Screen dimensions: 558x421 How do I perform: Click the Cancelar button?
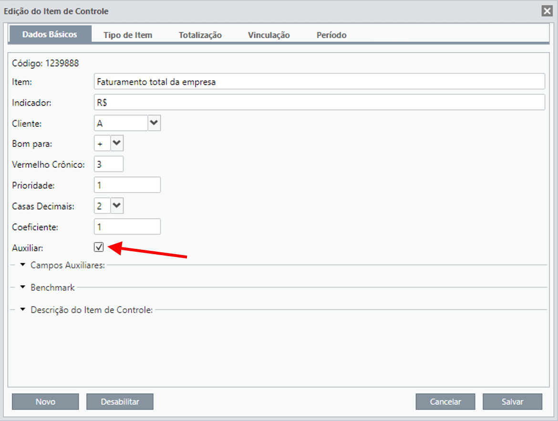(x=445, y=401)
